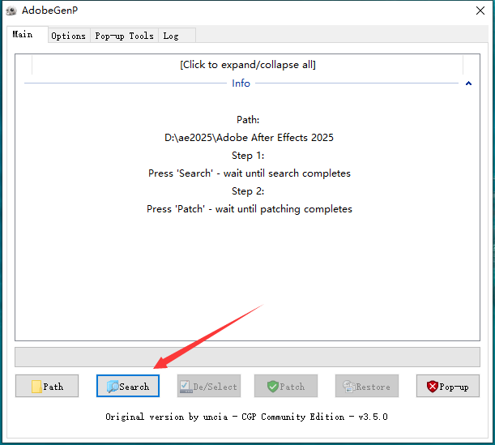The width and height of the screenshot is (495, 445).
Task: Click the De/Select button
Action: click(x=209, y=386)
